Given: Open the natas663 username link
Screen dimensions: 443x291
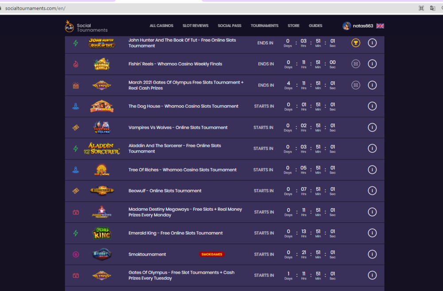Looking at the screenshot, I should (x=363, y=26).
